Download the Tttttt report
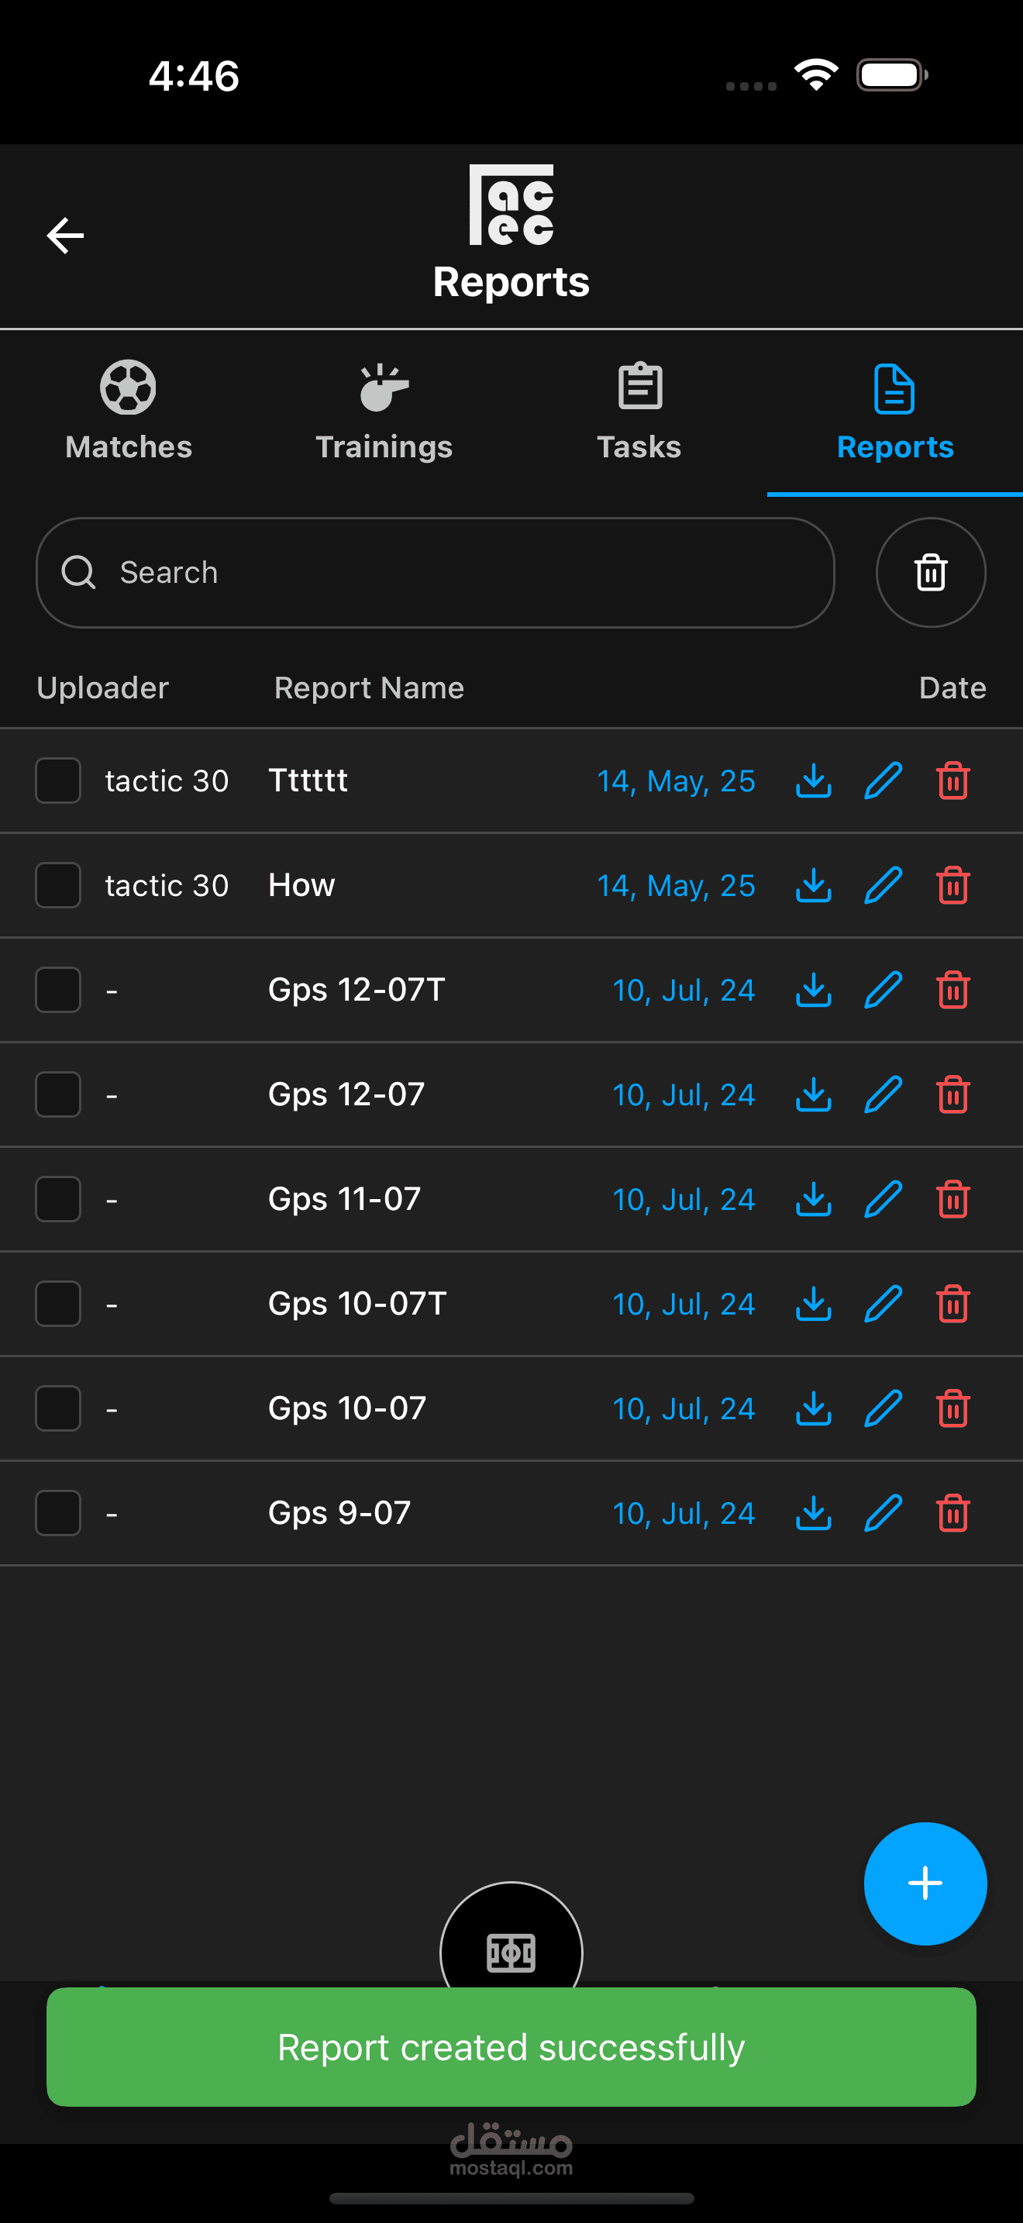The width and height of the screenshot is (1023, 2223). coord(812,781)
